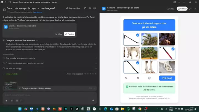Click the blue VERIFICAR button
Image resolution: width=199 pixels, height=112 pixels.
[167, 78]
